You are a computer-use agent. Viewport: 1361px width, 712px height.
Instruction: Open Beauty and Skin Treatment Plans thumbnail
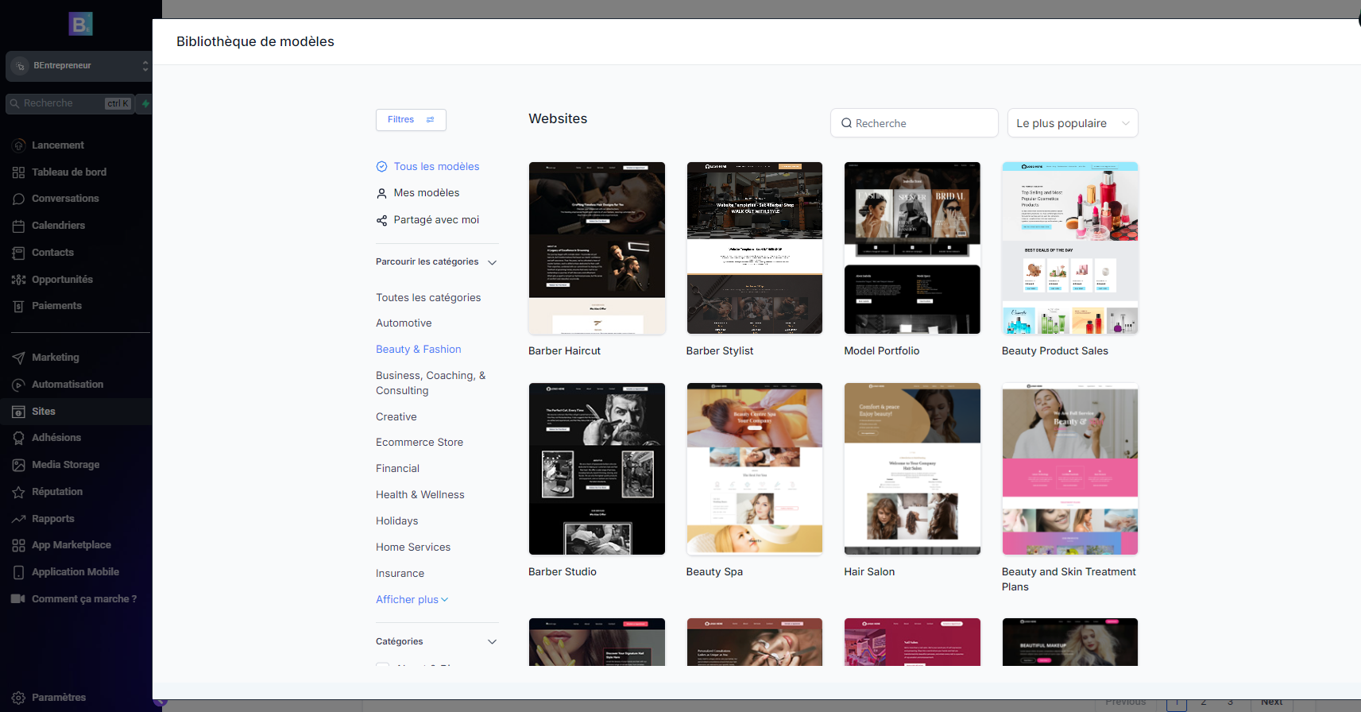tap(1070, 469)
